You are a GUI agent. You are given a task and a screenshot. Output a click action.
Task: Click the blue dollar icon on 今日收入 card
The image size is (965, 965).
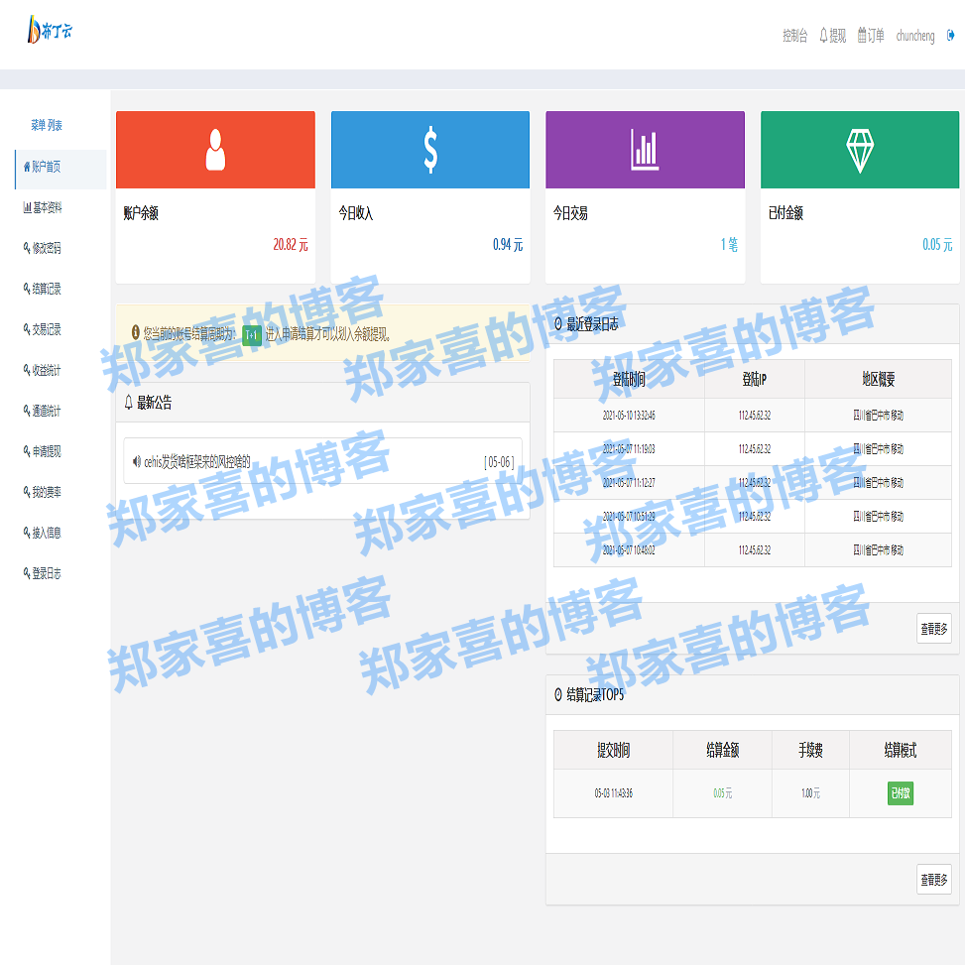(x=429, y=149)
